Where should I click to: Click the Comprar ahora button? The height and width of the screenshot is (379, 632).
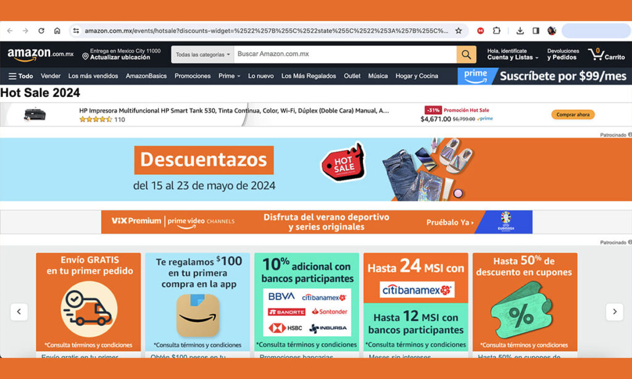[x=573, y=115]
